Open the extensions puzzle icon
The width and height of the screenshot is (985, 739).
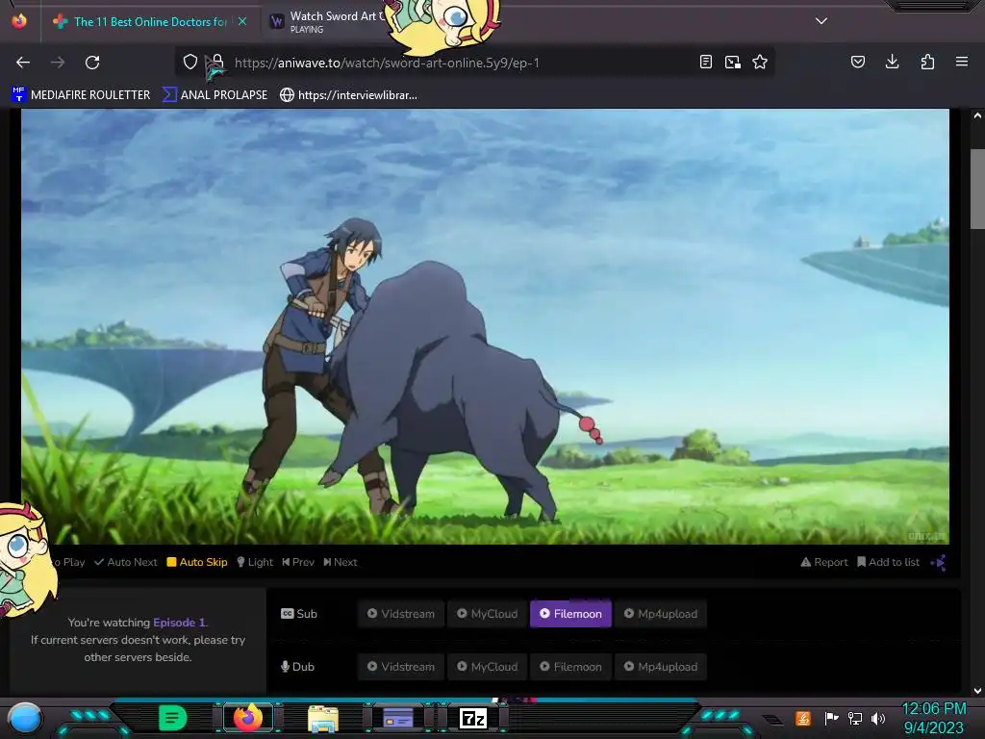pos(927,63)
